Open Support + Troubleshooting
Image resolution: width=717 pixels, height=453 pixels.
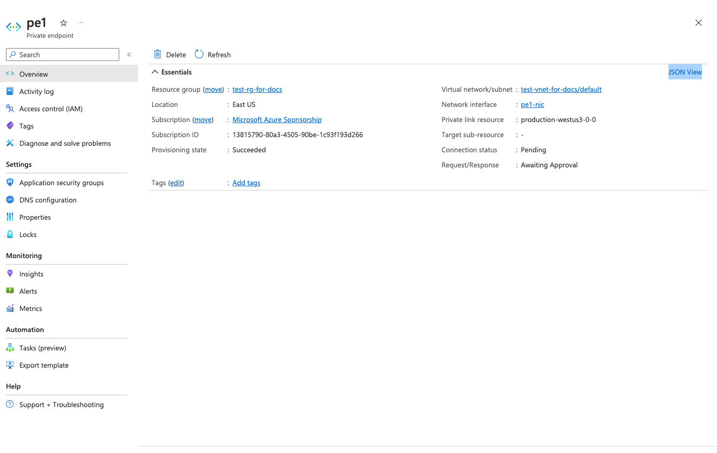tap(62, 404)
